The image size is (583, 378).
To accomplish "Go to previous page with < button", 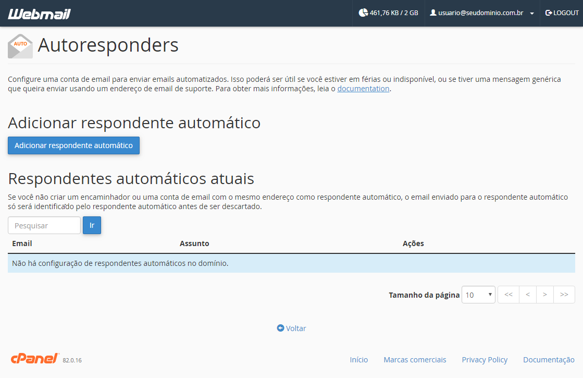I will [528, 295].
